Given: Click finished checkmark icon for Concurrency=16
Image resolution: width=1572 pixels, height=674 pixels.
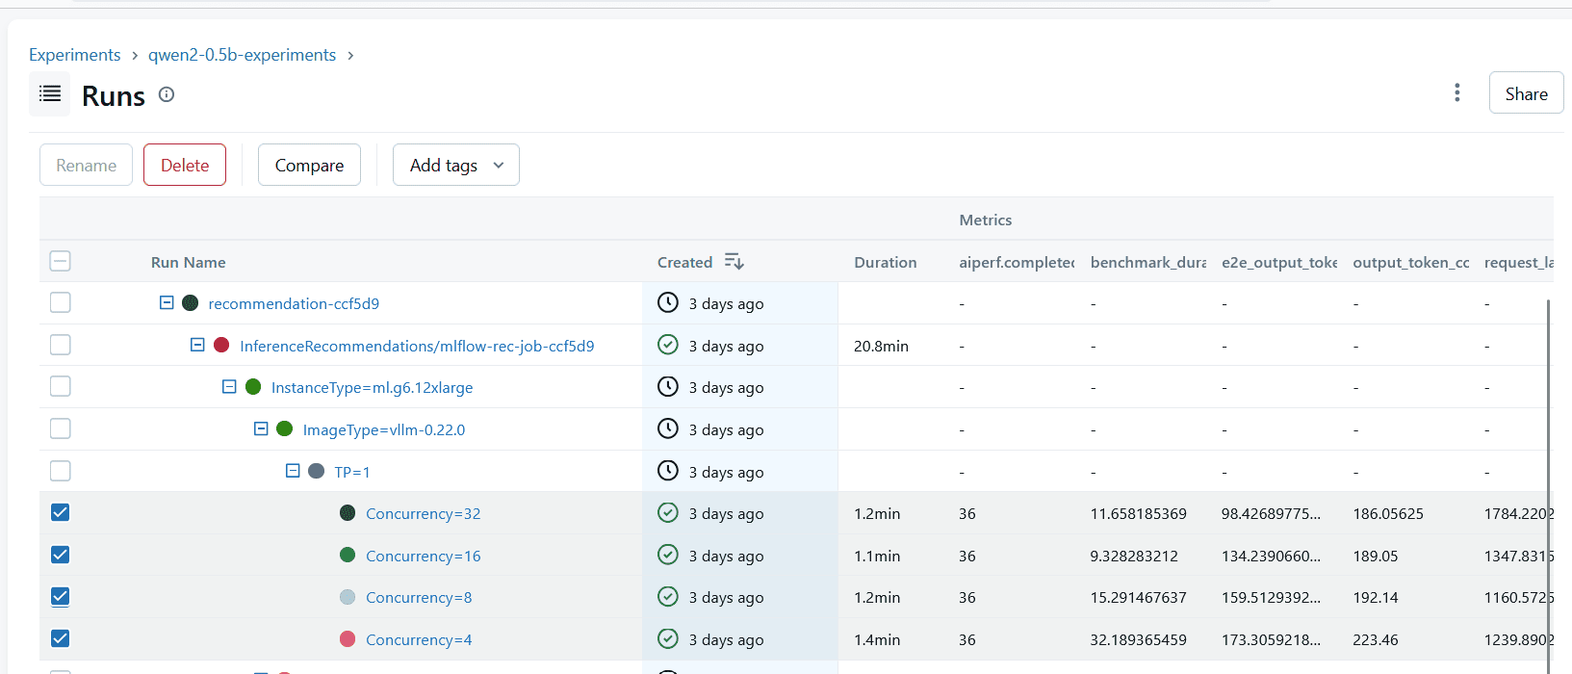Looking at the screenshot, I should point(668,555).
